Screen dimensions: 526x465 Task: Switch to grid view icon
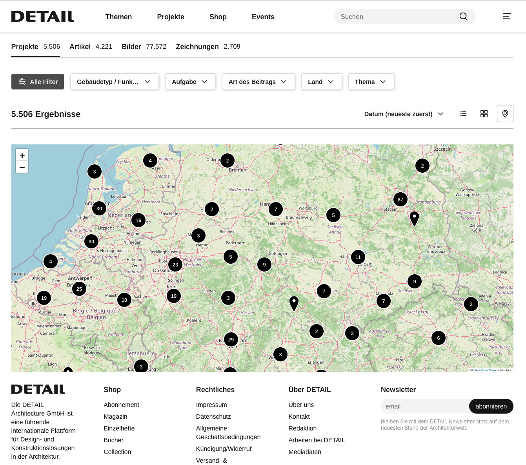[x=484, y=114]
